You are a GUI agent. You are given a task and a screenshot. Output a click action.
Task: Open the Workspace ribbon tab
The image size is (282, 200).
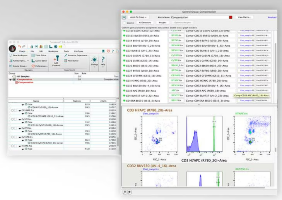click(53, 51)
